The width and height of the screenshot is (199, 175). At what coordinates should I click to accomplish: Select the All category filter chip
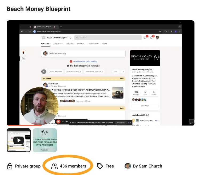coord(44,72)
